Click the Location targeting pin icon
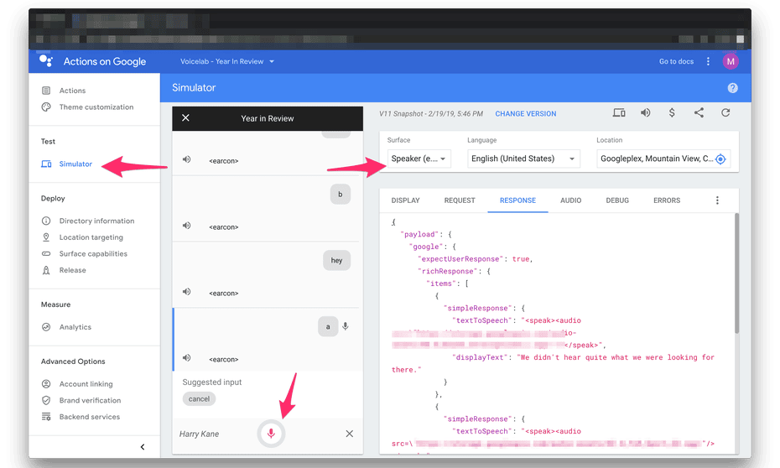Viewport: 780px width, 468px height. click(46, 237)
